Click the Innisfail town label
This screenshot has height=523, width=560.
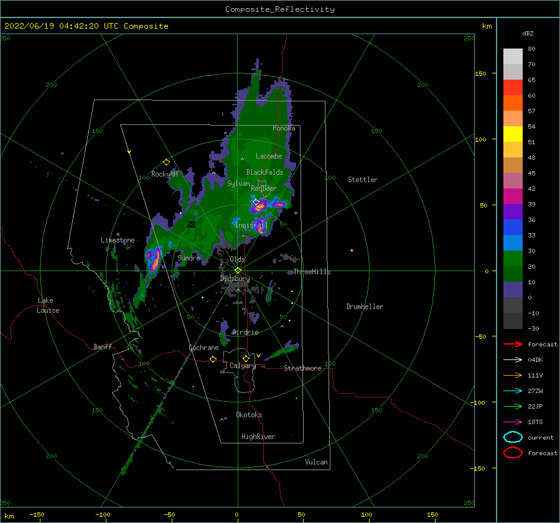click(x=251, y=225)
